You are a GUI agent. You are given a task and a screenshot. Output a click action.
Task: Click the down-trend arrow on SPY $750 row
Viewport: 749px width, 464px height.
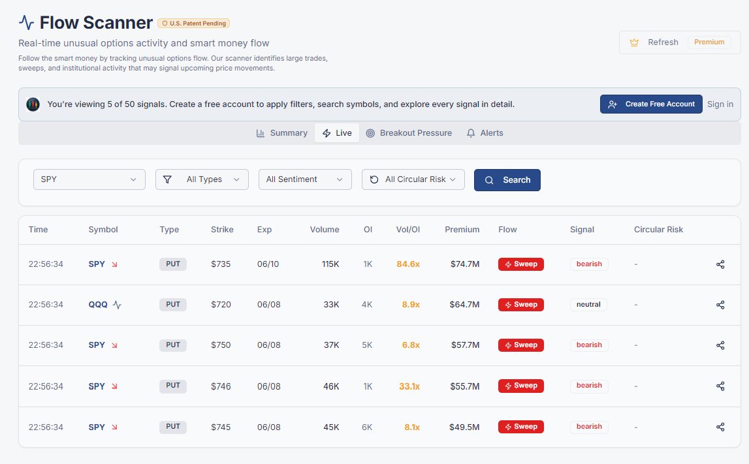click(114, 345)
